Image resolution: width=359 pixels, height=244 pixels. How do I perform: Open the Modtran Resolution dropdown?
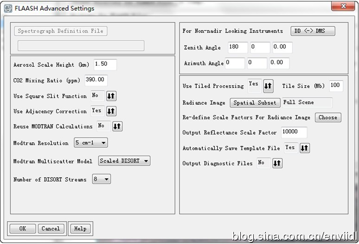tap(91, 143)
